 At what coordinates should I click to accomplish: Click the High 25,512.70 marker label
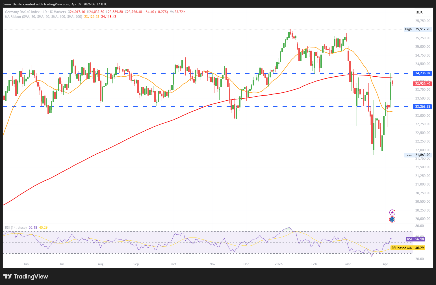click(x=418, y=29)
